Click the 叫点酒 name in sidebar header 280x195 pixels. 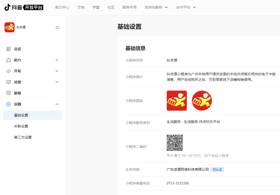coord(21,27)
